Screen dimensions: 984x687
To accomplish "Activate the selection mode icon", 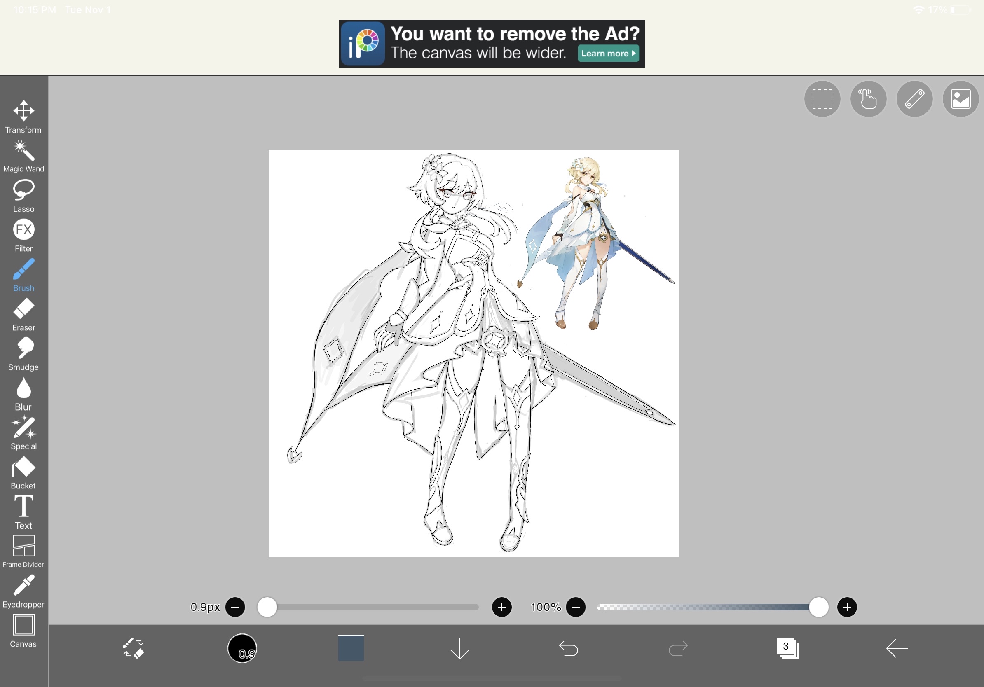I will pyautogui.click(x=822, y=98).
